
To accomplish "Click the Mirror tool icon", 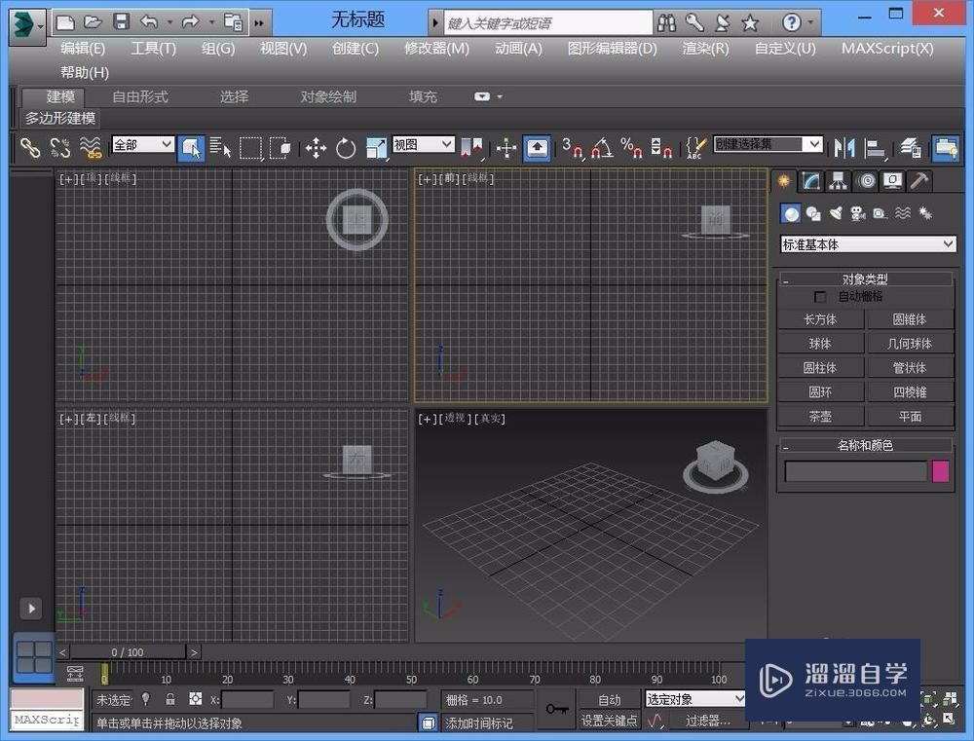I will click(844, 148).
